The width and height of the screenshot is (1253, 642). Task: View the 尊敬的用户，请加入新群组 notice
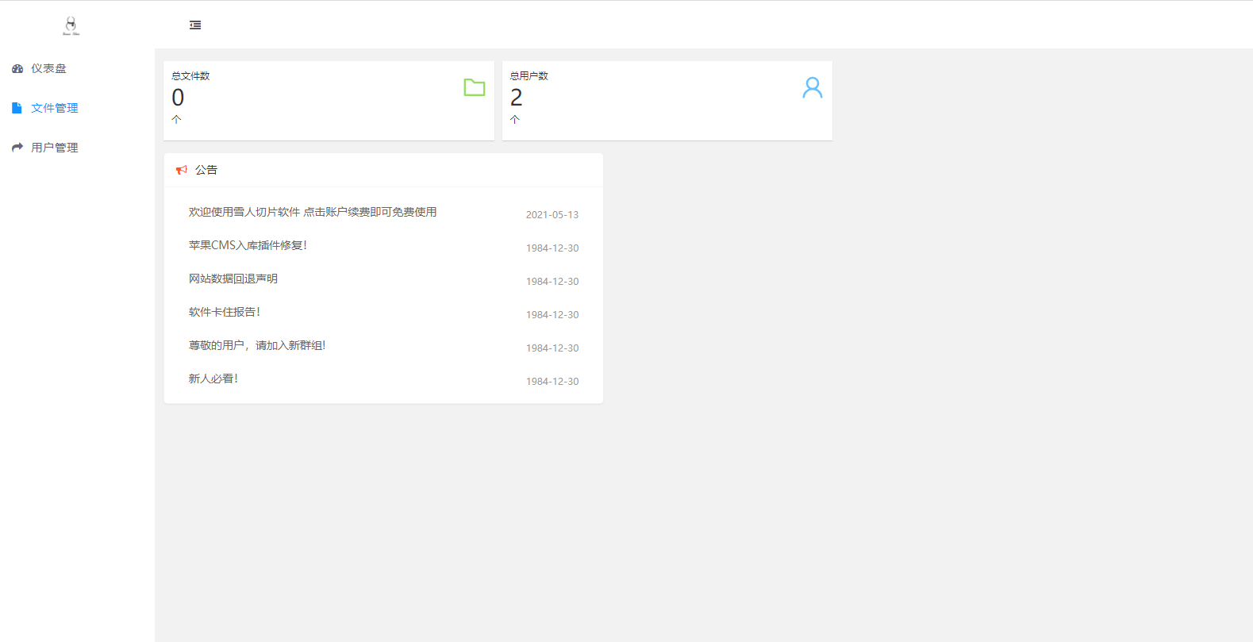coord(256,345)
